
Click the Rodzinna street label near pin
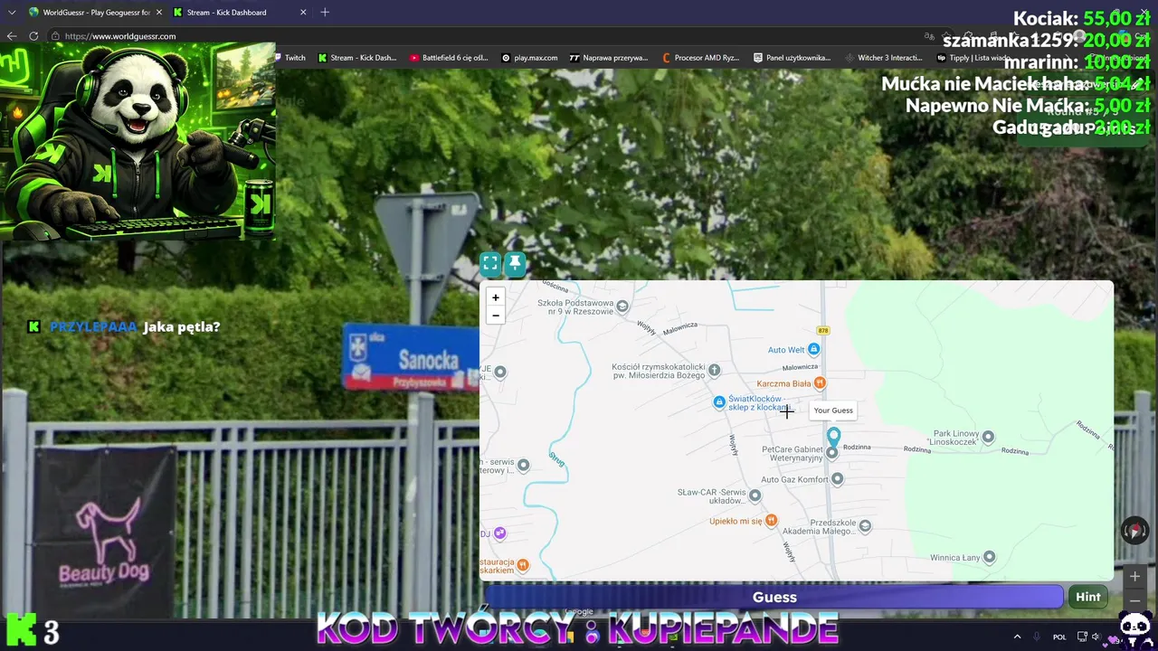tap(857, 448)
